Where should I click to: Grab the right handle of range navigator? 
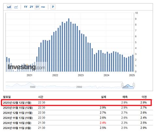coord(134,85)
